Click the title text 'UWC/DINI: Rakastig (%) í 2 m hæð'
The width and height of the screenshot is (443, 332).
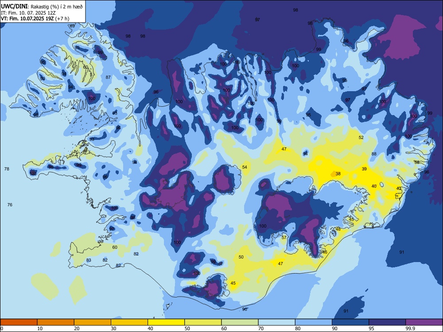point(42,7)
